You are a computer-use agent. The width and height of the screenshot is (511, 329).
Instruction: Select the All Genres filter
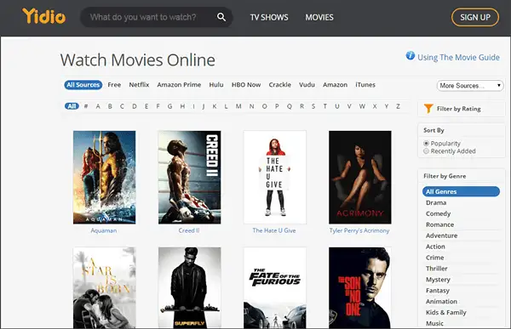(x=461, y=191)
